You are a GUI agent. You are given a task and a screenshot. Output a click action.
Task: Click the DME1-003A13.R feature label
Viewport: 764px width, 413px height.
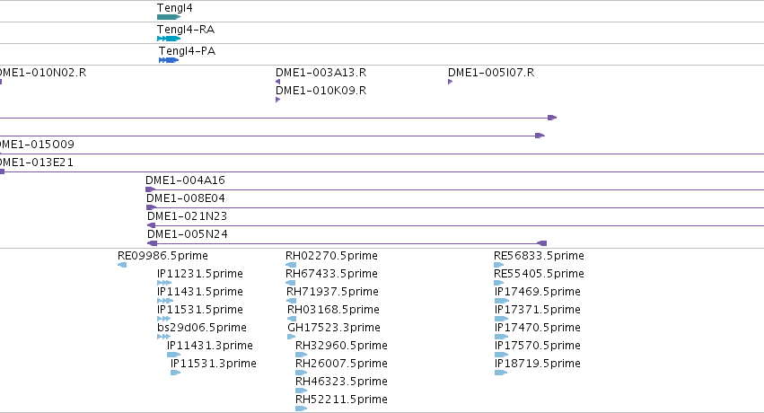(x=321, y=73)
